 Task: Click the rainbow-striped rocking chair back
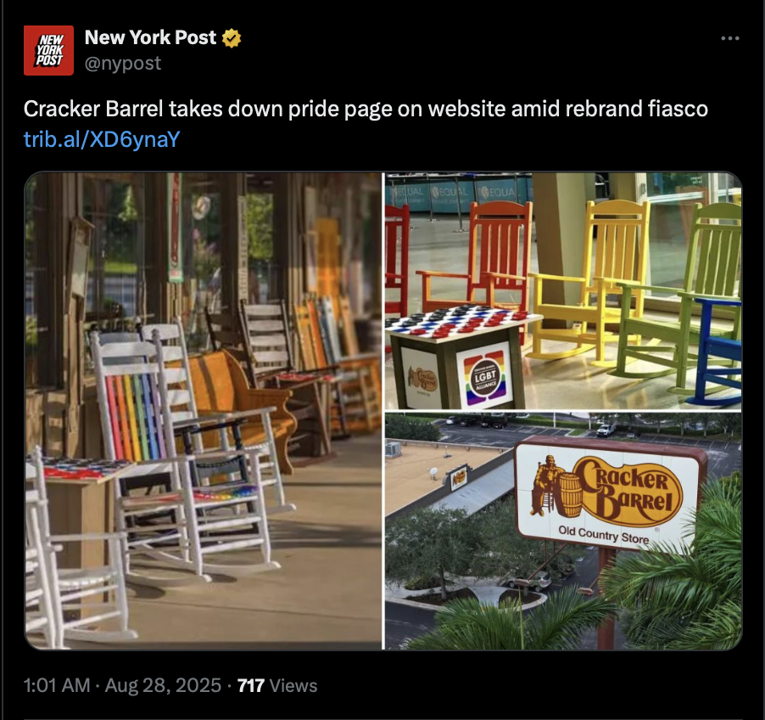(x=134, y=417)
